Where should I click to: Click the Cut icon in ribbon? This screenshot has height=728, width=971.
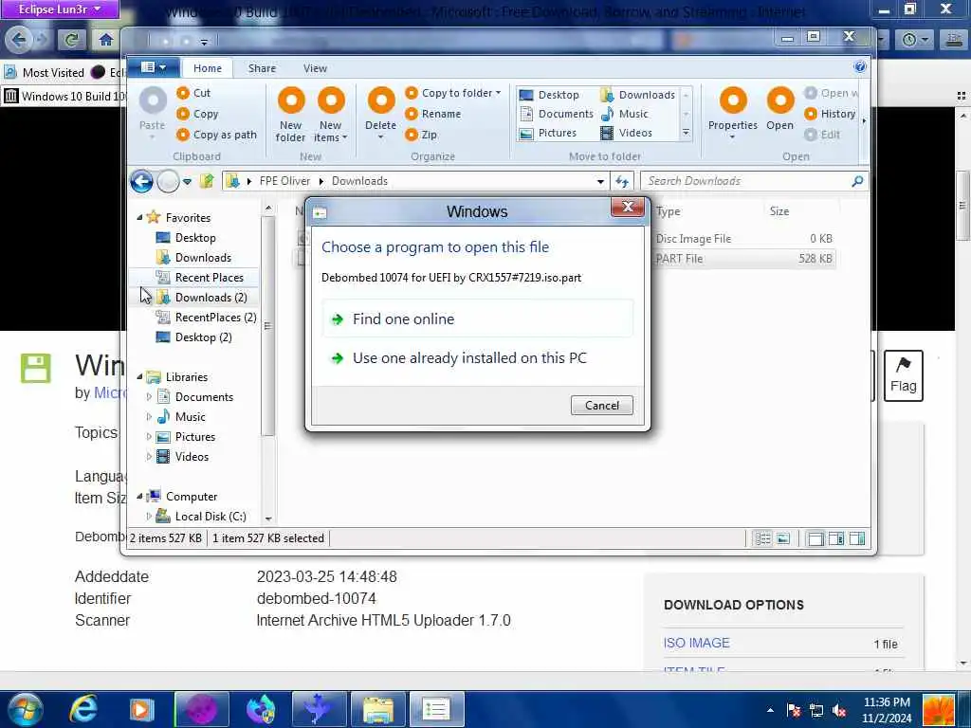(x=183, y=93)
